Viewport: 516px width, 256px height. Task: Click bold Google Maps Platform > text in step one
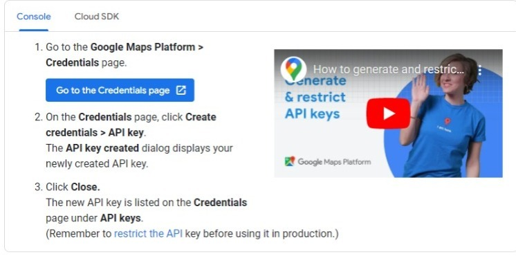pyautogui.click(x=147, y=47)
